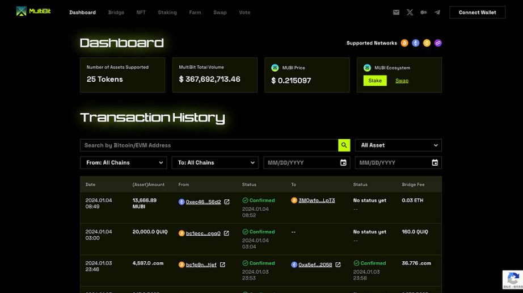Select the Ethereum supported network icon

pos(416,43)
